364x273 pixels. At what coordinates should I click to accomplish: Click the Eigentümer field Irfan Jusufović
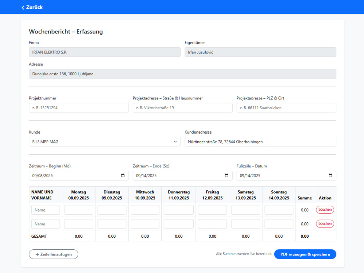[261, 52]
